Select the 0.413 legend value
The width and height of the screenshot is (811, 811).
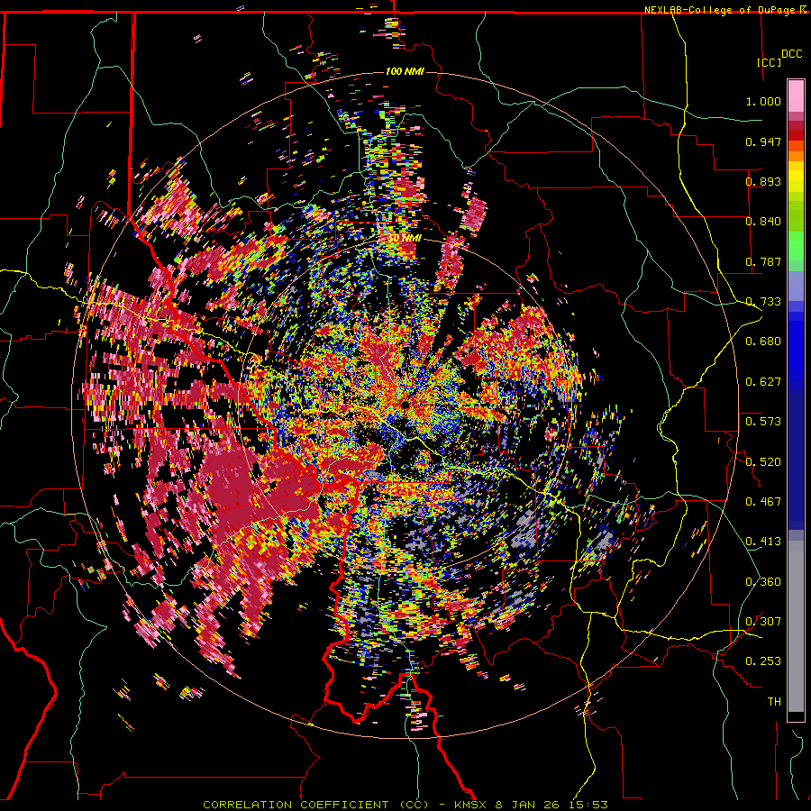click(763, 542)
